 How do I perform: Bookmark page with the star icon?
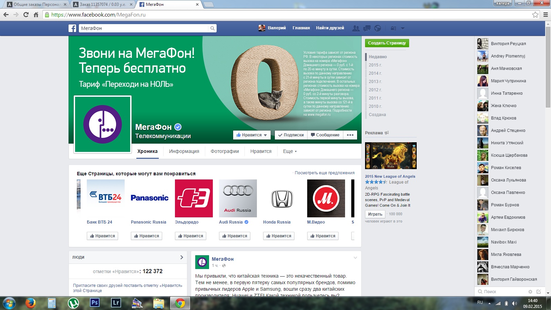pos(535,14)
